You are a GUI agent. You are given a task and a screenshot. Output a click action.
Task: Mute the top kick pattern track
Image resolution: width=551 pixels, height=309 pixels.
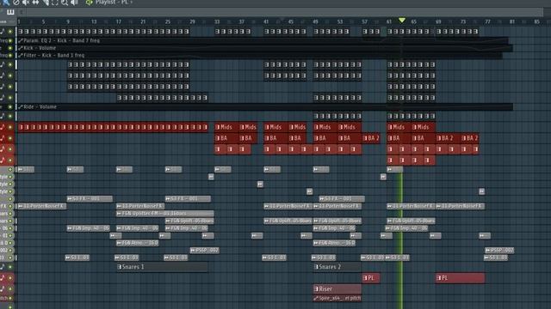pos(10,32)
